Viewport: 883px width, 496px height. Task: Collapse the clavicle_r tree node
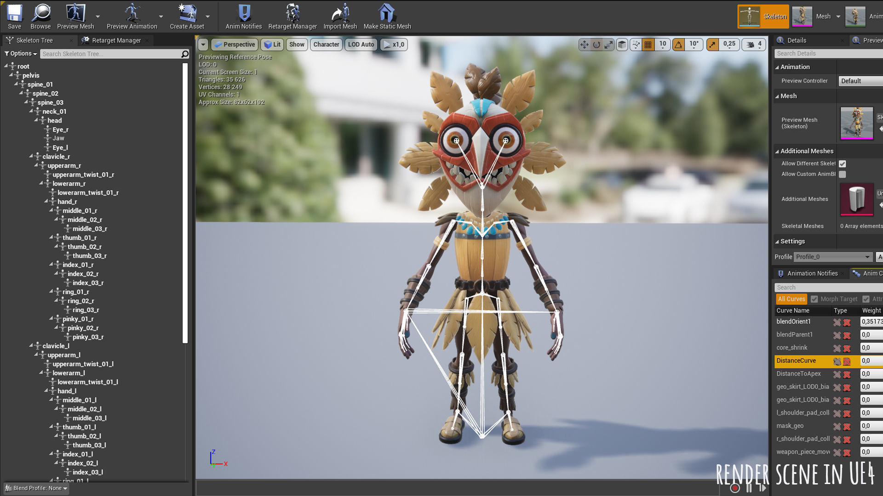(31, 157)
